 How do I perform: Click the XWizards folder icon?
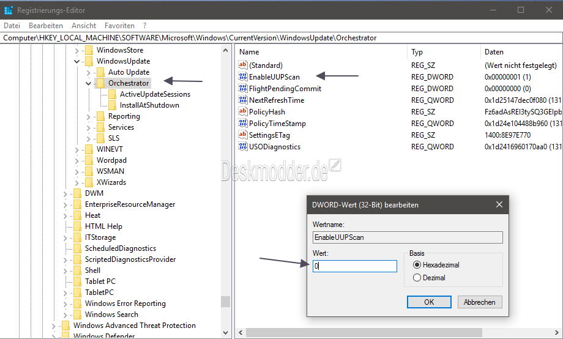click(x=89, y=182)
